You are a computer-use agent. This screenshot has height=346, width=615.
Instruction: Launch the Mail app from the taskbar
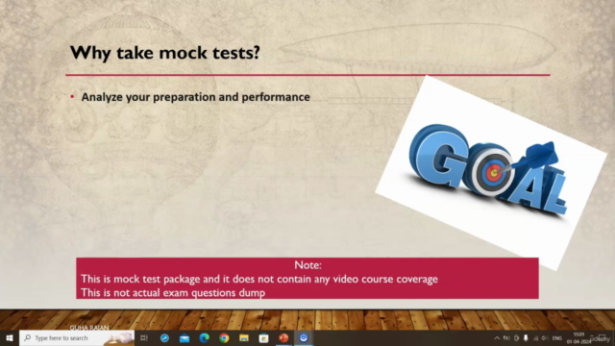(x=184, y=337)
